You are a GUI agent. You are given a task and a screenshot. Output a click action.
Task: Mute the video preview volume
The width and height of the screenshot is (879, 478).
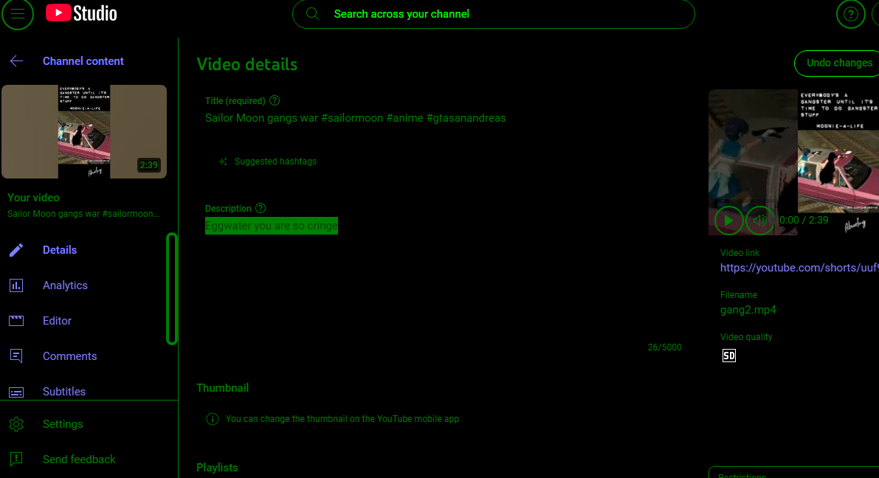click(759, 221)
